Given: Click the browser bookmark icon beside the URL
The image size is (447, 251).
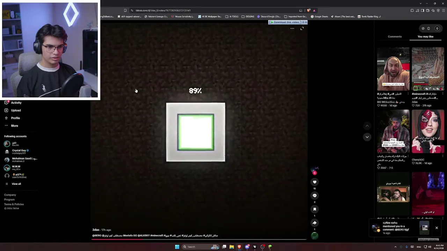Looking at the screenshot, I should point(125,10).
